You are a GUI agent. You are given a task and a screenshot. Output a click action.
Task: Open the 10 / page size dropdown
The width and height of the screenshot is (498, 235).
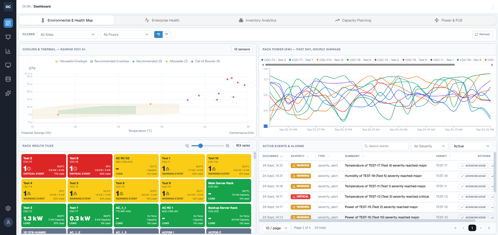click(x=276, y=228)
